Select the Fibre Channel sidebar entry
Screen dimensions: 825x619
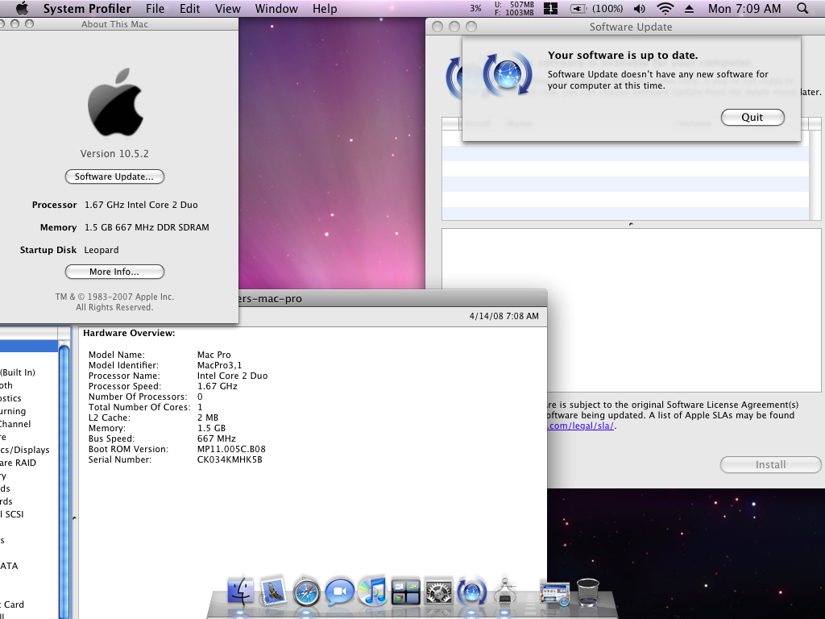pyautogui.click(x=15, y=424)
